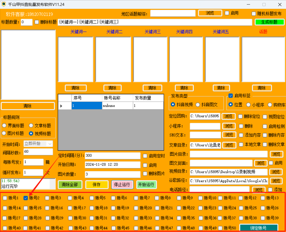Click the 定时间隔(分) input field
This screenshot has width=286, height=232.
point(112,156)
